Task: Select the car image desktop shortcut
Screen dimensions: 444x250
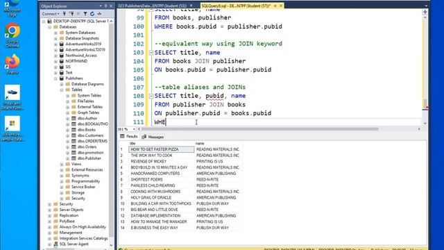Action: point(12,97)
